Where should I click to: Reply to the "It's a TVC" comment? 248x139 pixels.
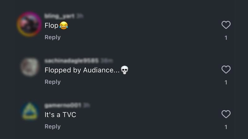click(x=52, y=127)
